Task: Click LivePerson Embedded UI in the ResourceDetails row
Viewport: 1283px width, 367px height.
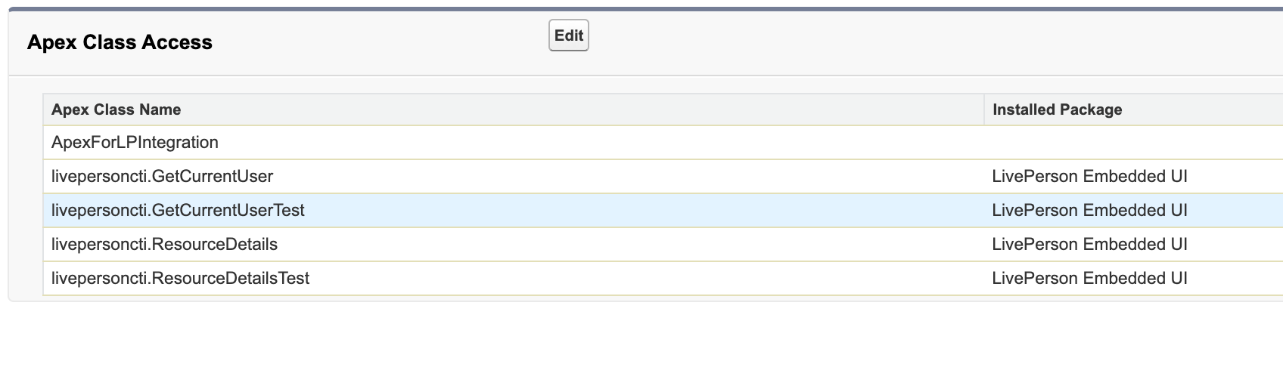Action: [x=1089, y=244]
